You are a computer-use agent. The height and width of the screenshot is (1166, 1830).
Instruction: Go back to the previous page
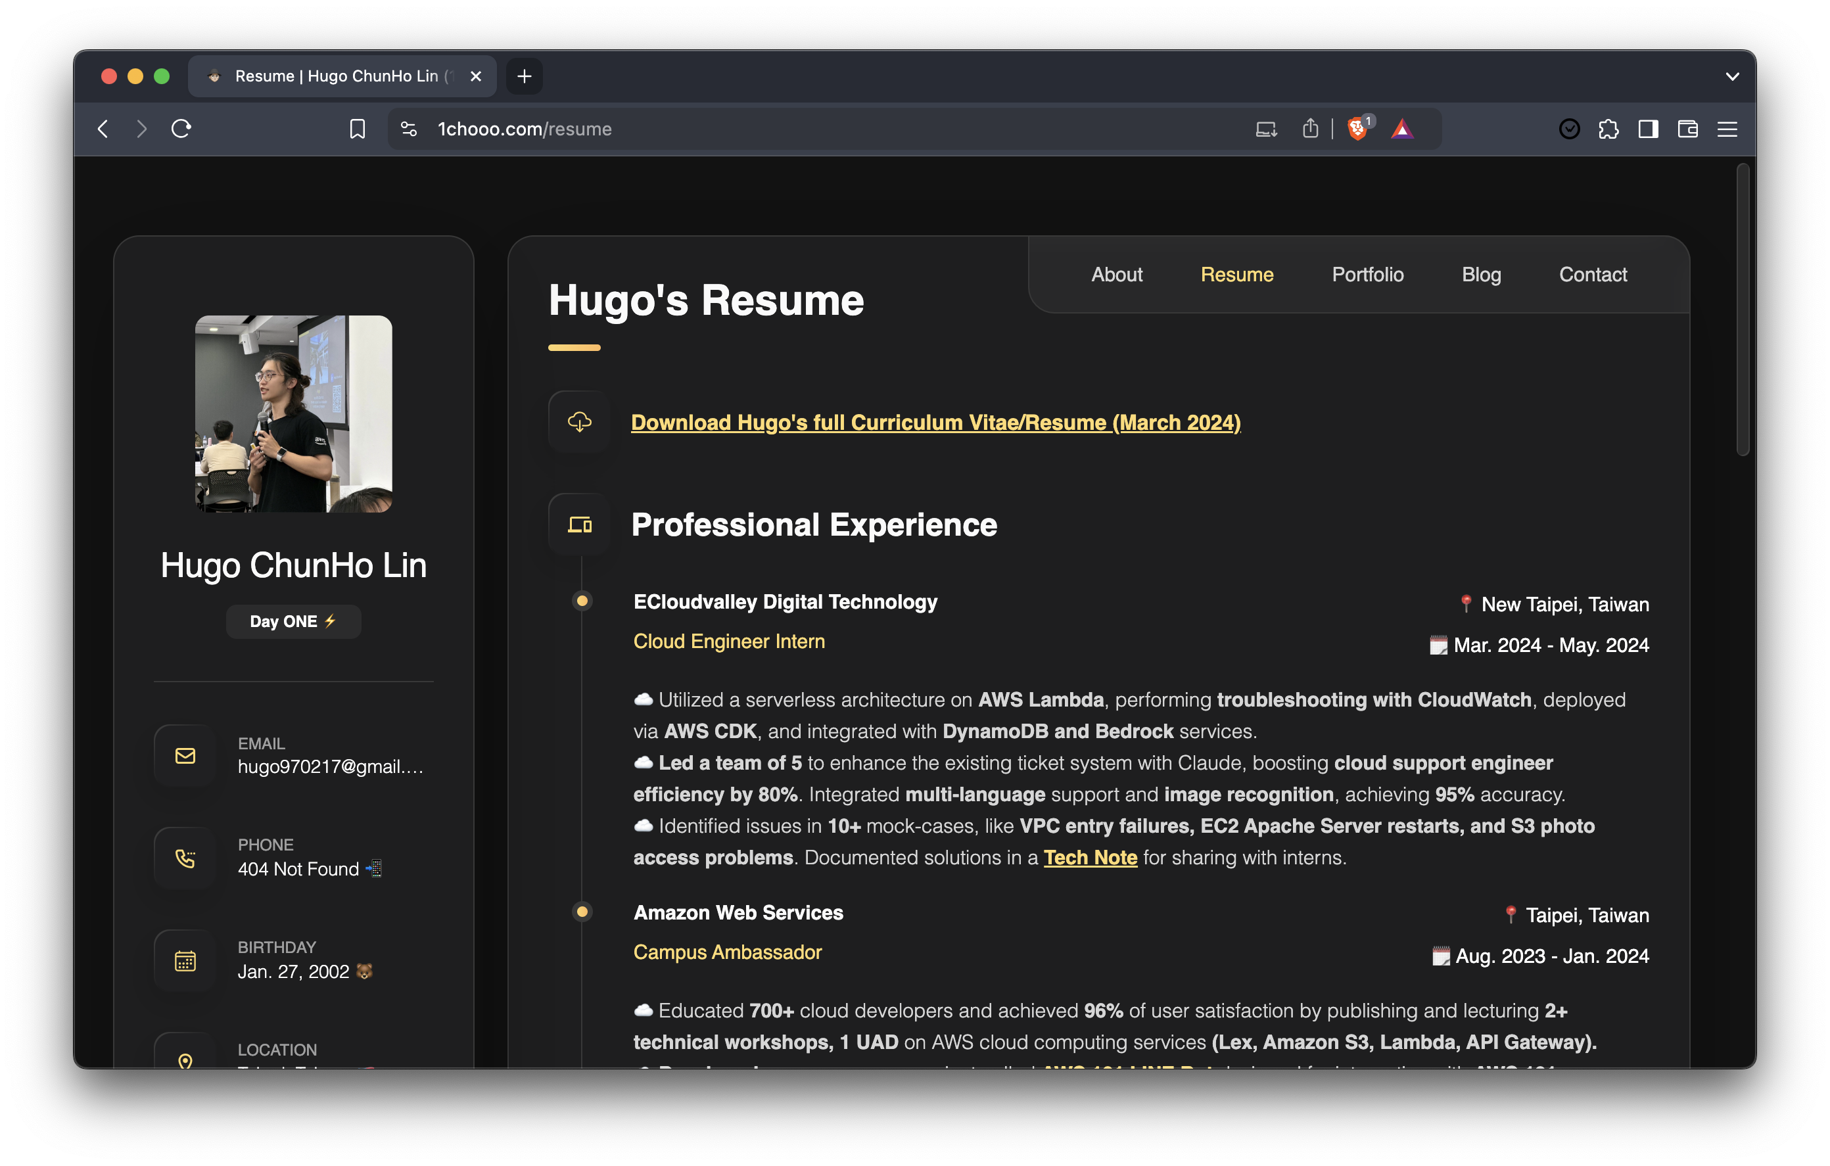point(103,128)
